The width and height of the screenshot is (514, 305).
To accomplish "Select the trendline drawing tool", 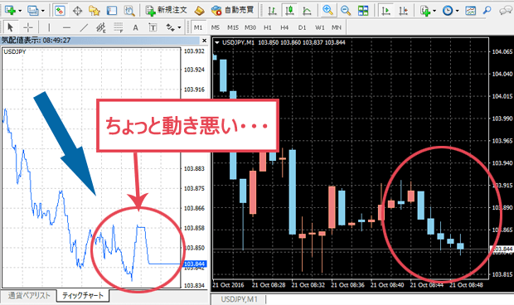I will pyautogui.click(x=84, y=27).
